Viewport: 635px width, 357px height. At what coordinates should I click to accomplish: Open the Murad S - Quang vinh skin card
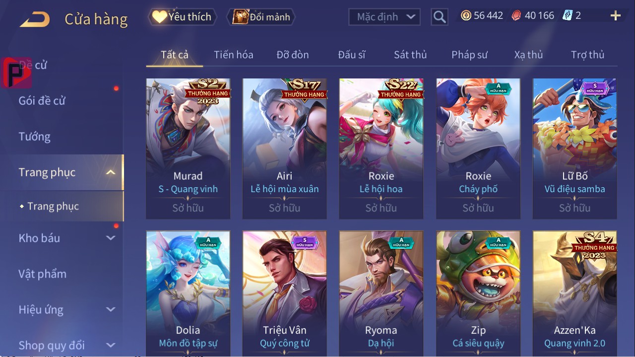click(188, 148)
